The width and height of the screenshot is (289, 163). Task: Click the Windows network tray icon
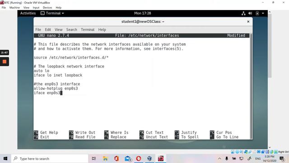(x=241, y=158)
